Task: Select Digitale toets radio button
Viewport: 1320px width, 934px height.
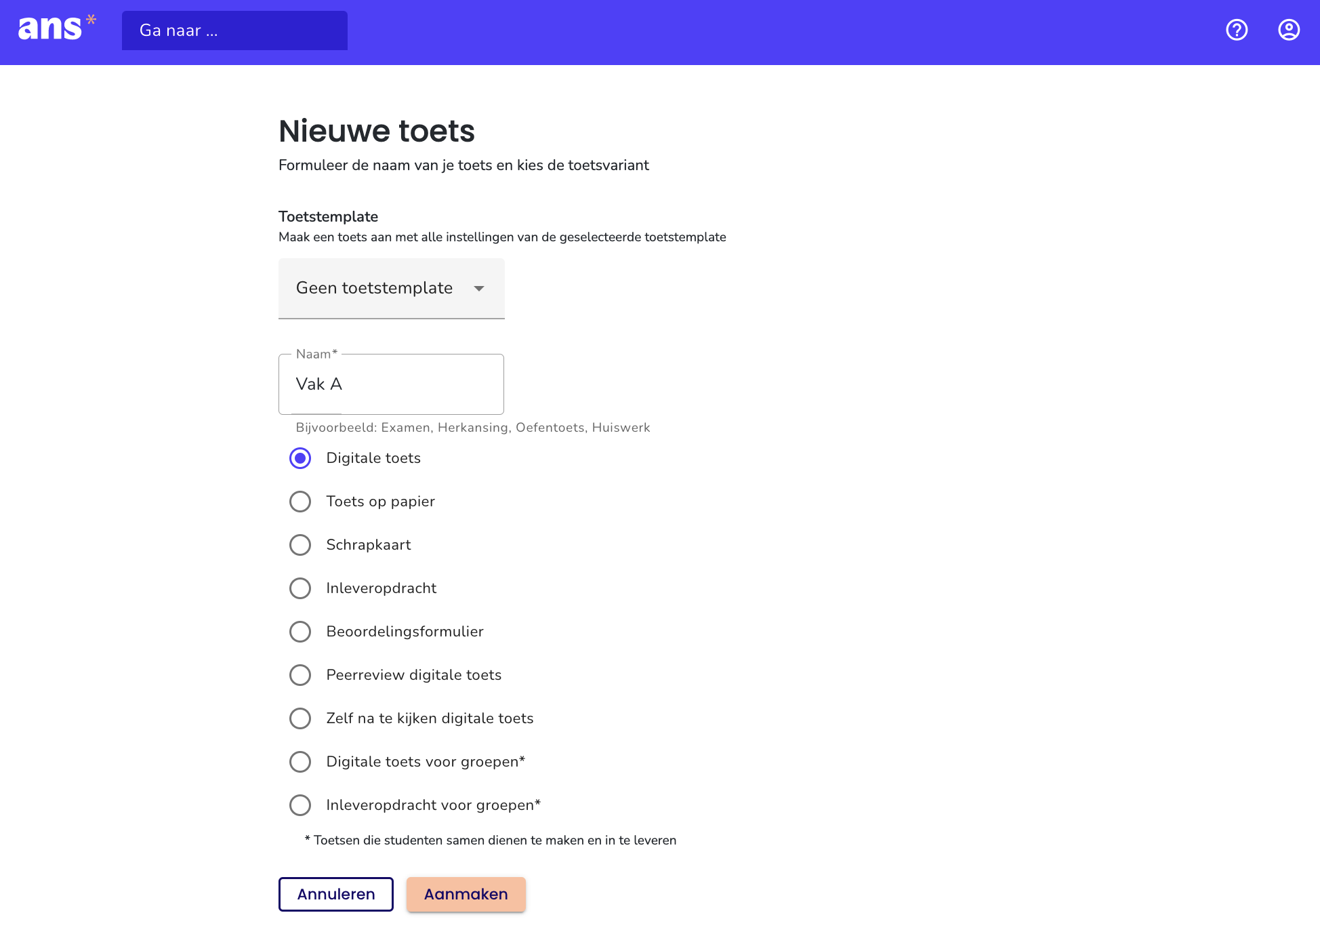Action: coord(300,458)
